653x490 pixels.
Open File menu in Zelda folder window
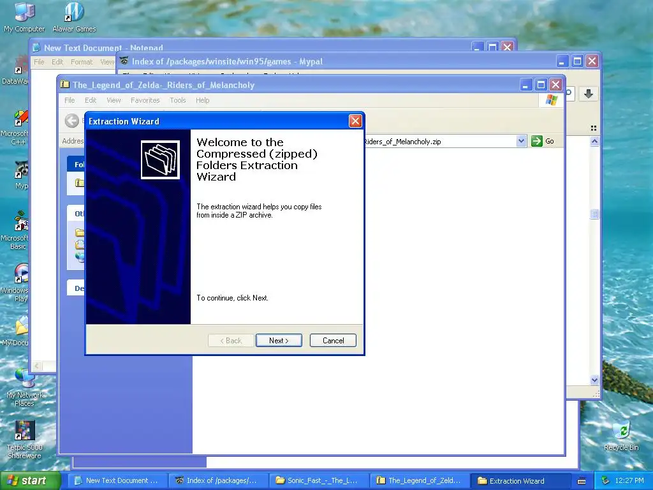click(70, 100)
